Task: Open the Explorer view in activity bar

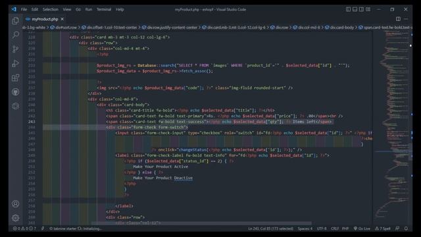Action: coord(15,20)
